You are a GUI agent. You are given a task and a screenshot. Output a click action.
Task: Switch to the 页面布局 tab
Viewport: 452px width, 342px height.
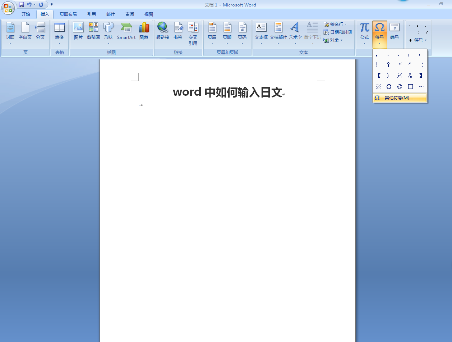click(x=68, y=14)
